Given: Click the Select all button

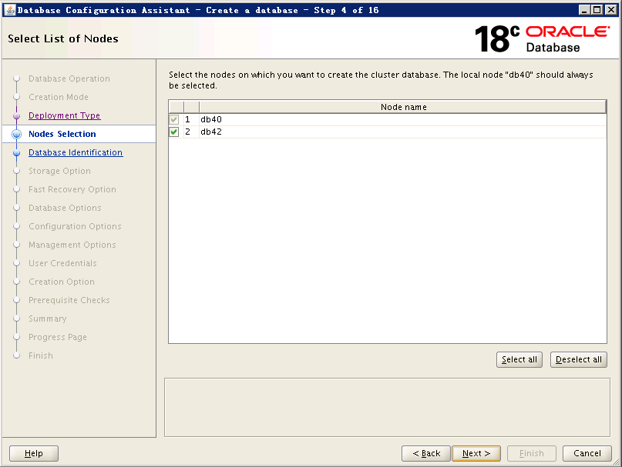Looking at the screenshot, I should coord(519,359).
